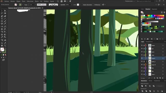166x93 pixels.
Task: Open the brush definition dropdown
Action: pyautogui.click(x=59, y=5)
